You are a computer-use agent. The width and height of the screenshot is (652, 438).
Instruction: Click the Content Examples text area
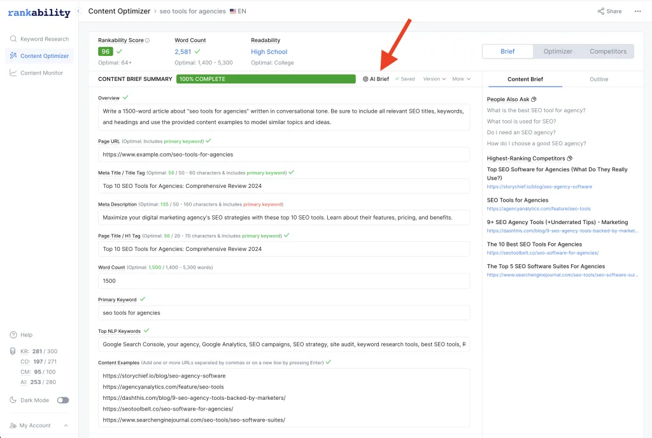coord(284,398)
